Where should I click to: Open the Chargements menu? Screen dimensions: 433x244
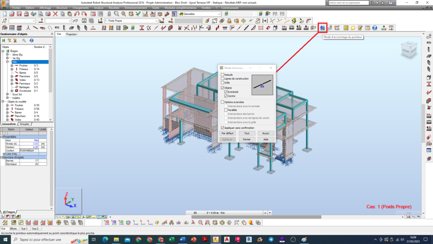pos(80,8)
